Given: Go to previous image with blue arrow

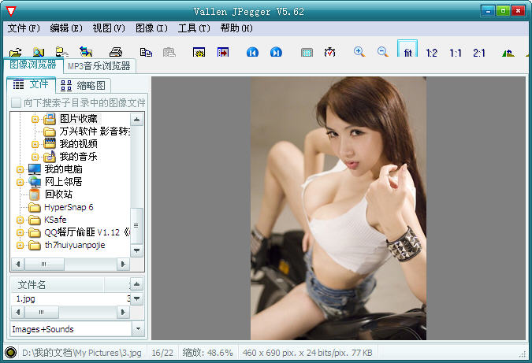Looking at the screenshot, I should pos(252,52).
